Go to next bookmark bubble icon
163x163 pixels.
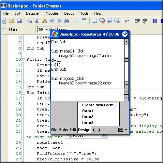click(x=117, y=21)
